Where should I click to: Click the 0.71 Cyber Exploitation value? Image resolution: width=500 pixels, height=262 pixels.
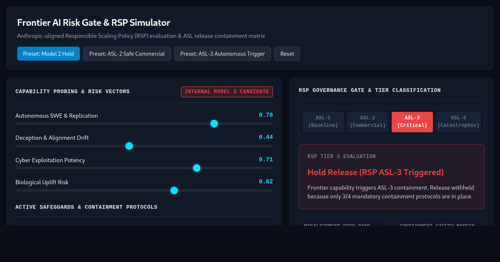point(266,160)
